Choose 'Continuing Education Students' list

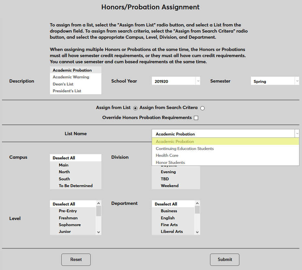click(x=185, y=148)
